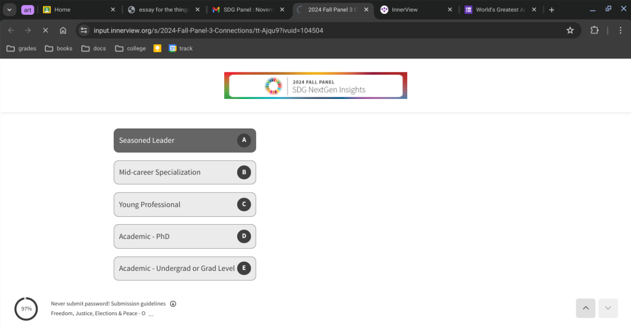Select the Seasoned Leader option
The height and width of the screenshot is (330, 631).
pos(184,140)
